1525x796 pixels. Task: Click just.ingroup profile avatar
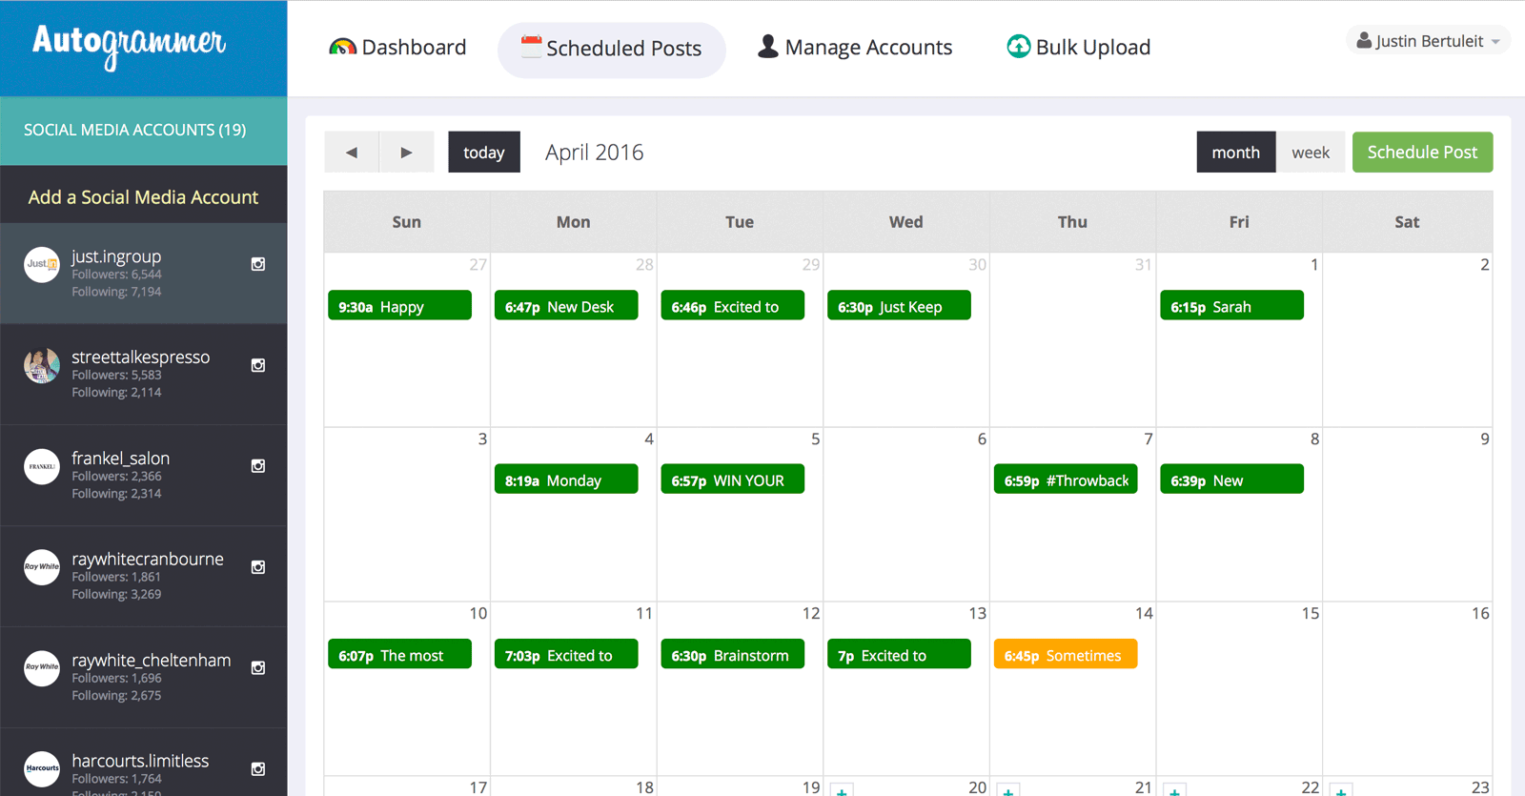click(42, 264)
